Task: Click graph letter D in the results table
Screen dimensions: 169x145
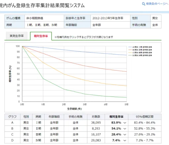Action: [12, 140]
